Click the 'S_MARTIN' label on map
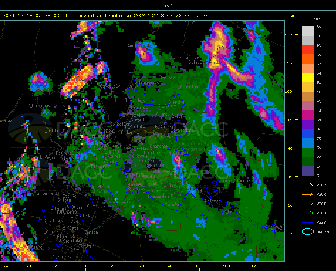 point(155,166)
